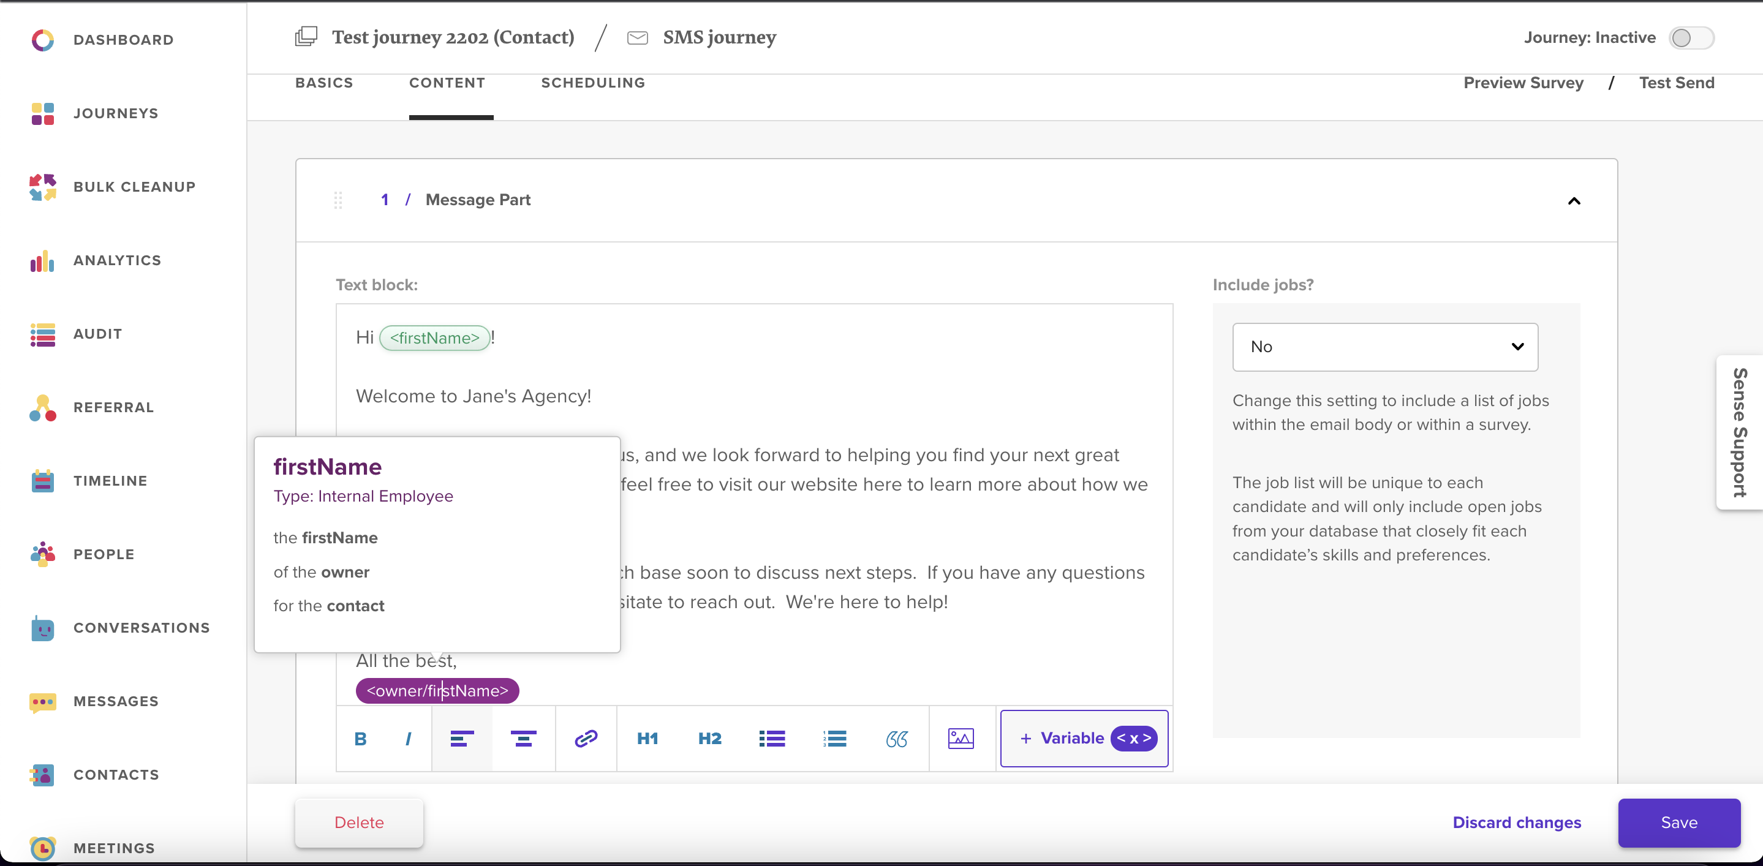Open the Include jobs dropdown
1763x866 pixels.
tap(1384, 347)
